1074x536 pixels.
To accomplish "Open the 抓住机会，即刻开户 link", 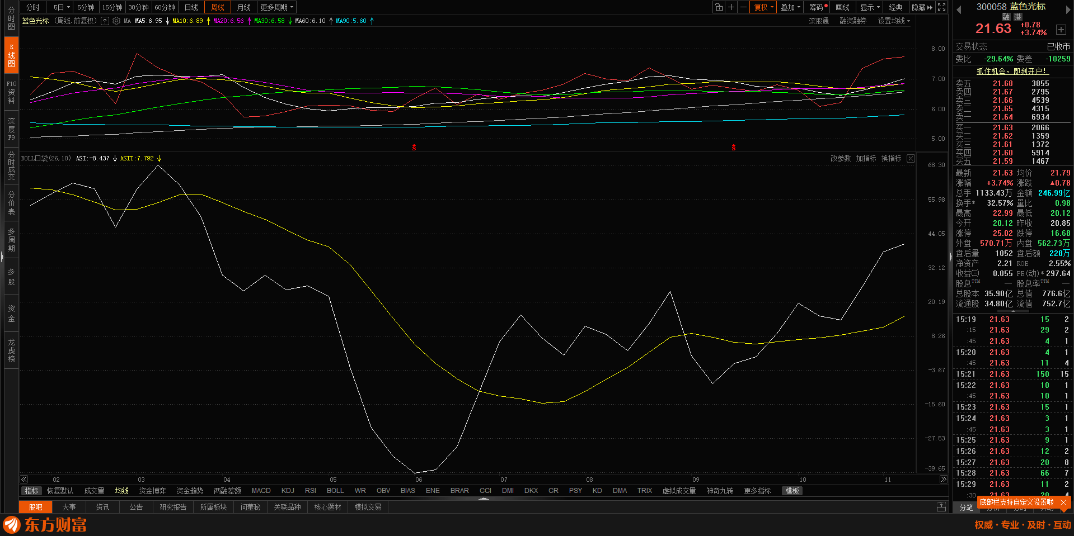I will [1011, 71].
